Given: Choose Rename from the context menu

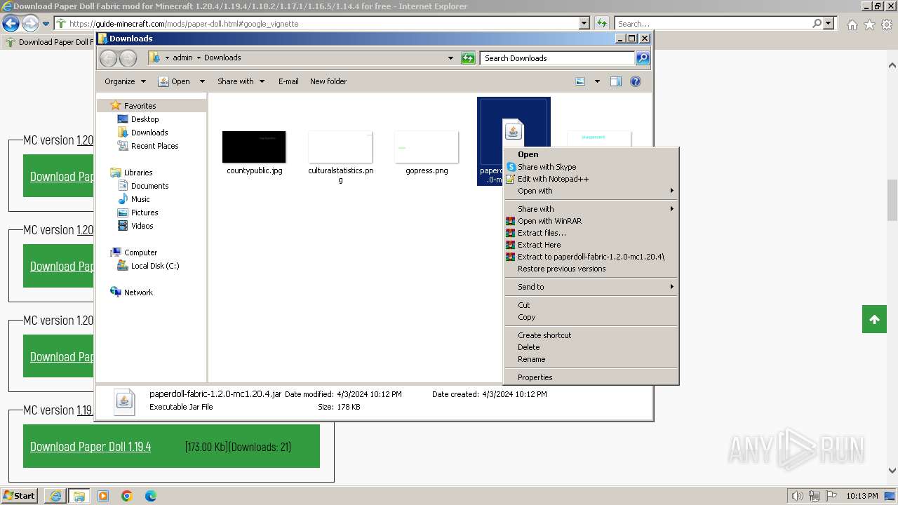Looking at the screenshot, I should 591,359.
